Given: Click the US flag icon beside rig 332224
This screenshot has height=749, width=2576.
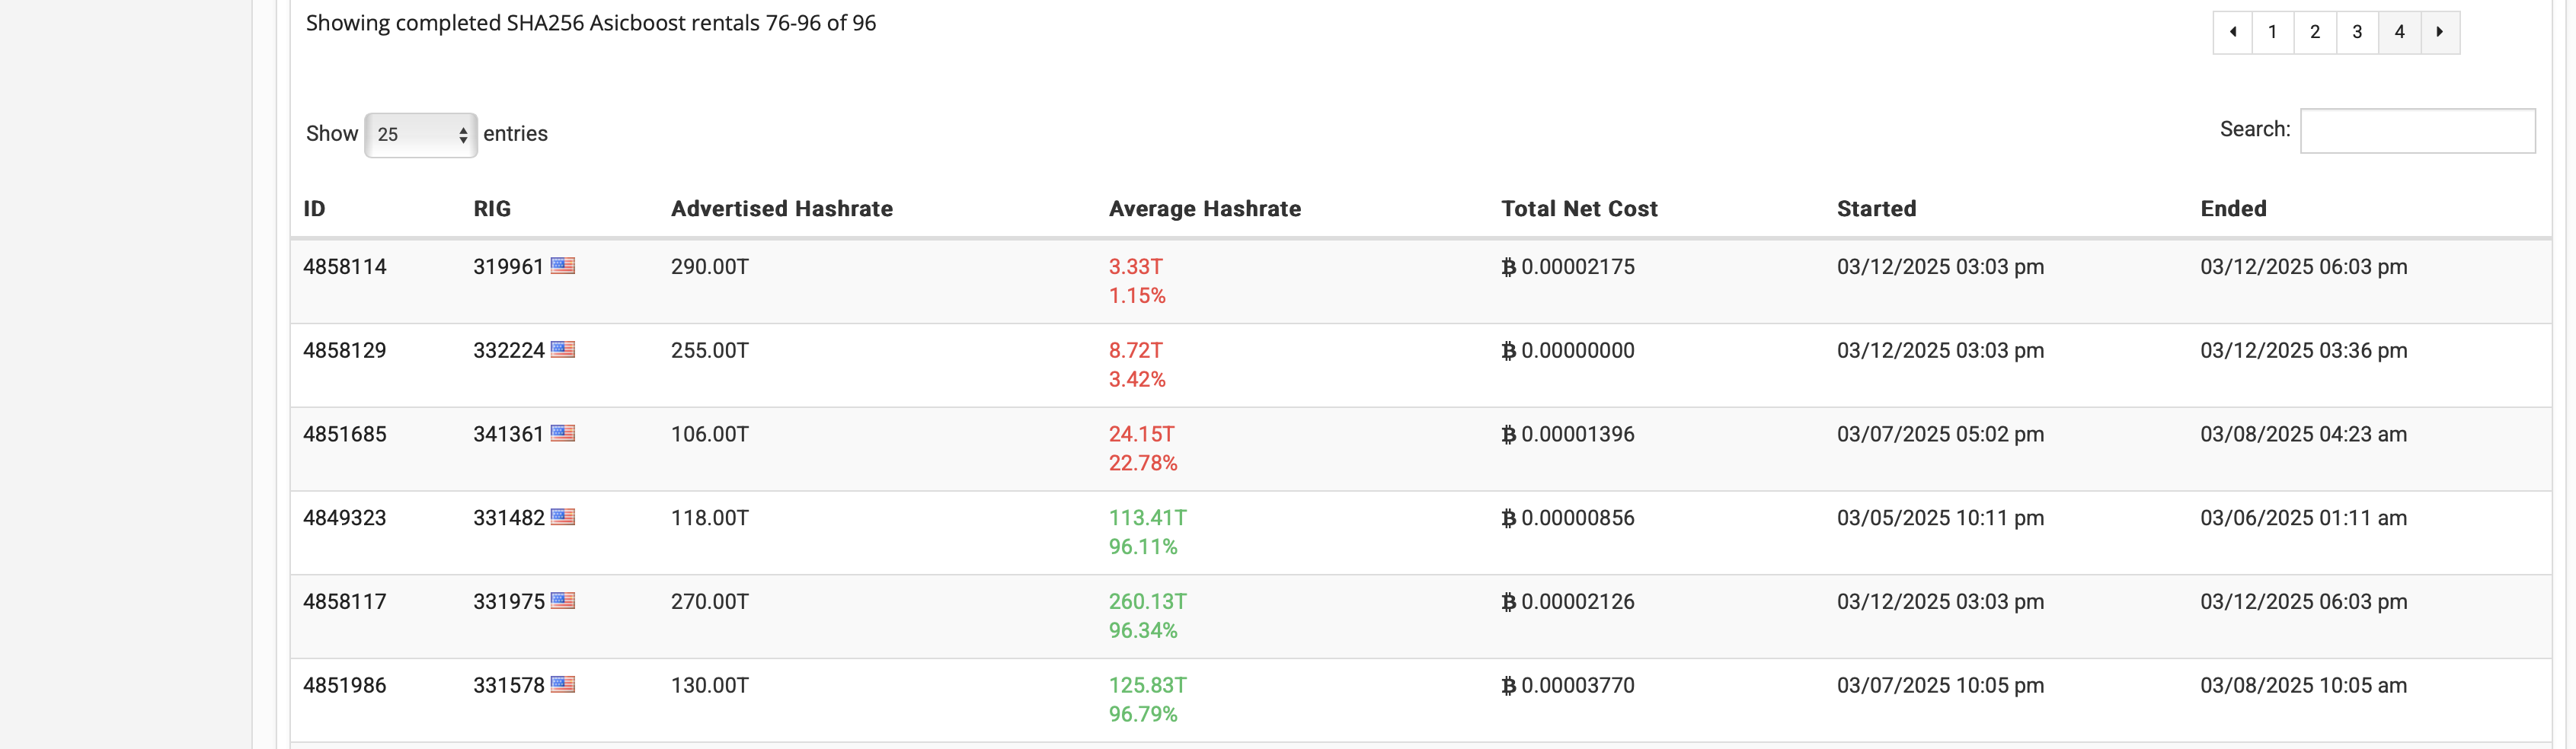Looking at the screenshot, I should (563, 350).
